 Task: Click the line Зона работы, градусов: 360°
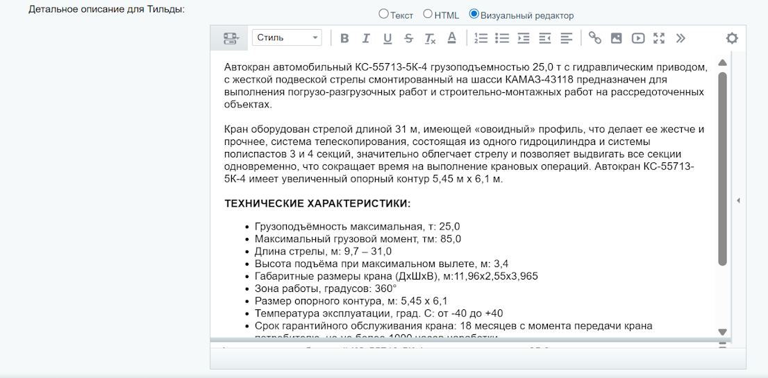tap(326, 289)
